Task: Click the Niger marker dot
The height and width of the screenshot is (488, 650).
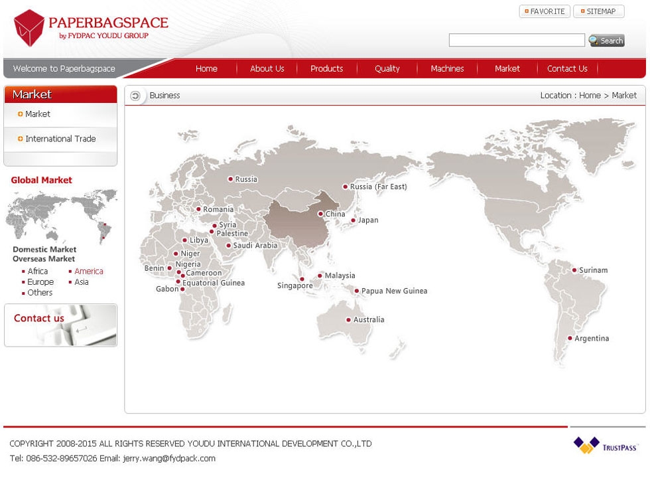Action: (176, 254)
